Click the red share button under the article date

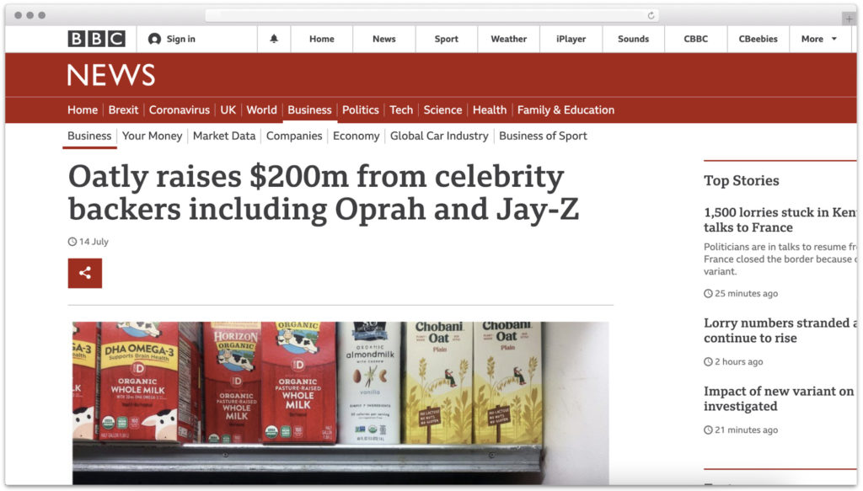tap(85, 273)
